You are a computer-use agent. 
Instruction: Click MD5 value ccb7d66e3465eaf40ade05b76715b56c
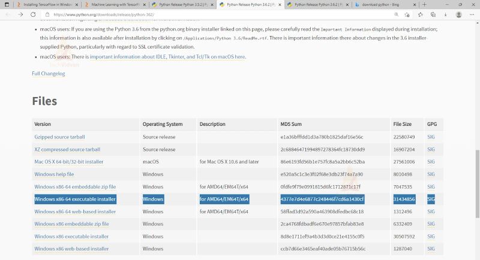(x=323, y=249)
